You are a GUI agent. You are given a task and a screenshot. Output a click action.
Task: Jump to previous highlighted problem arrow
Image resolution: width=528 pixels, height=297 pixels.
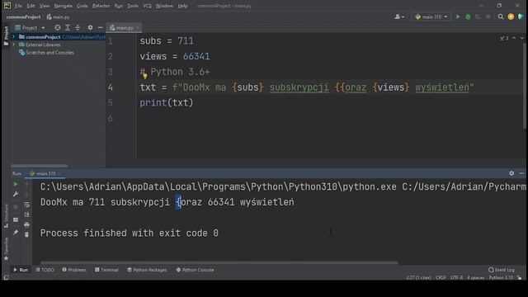click(514, 38)
